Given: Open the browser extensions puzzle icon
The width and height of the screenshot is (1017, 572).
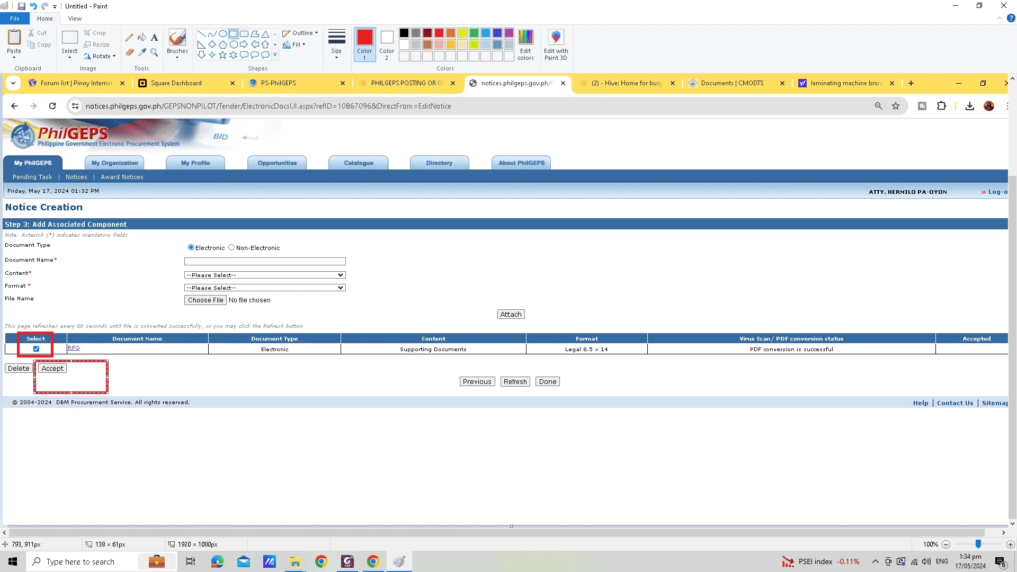Looking at the screenshot, I should [x=941, y=106].
